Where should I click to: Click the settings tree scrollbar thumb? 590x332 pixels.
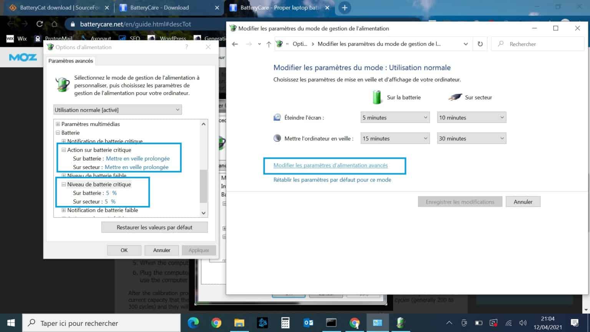pyautogui.click(x=204, y=186)
